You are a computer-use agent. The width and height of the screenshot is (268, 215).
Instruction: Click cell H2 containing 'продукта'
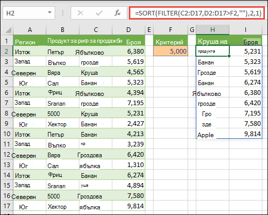tap(212, 51)
